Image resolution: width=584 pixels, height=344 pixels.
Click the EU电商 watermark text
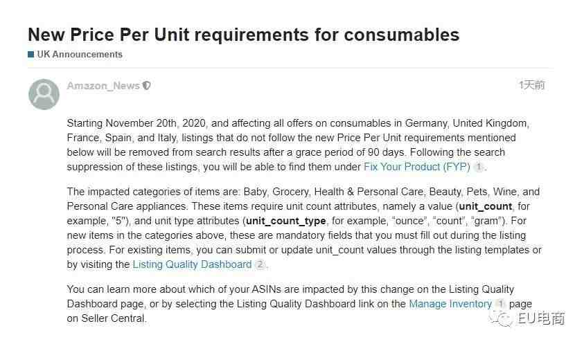click(x=541, y=318)
